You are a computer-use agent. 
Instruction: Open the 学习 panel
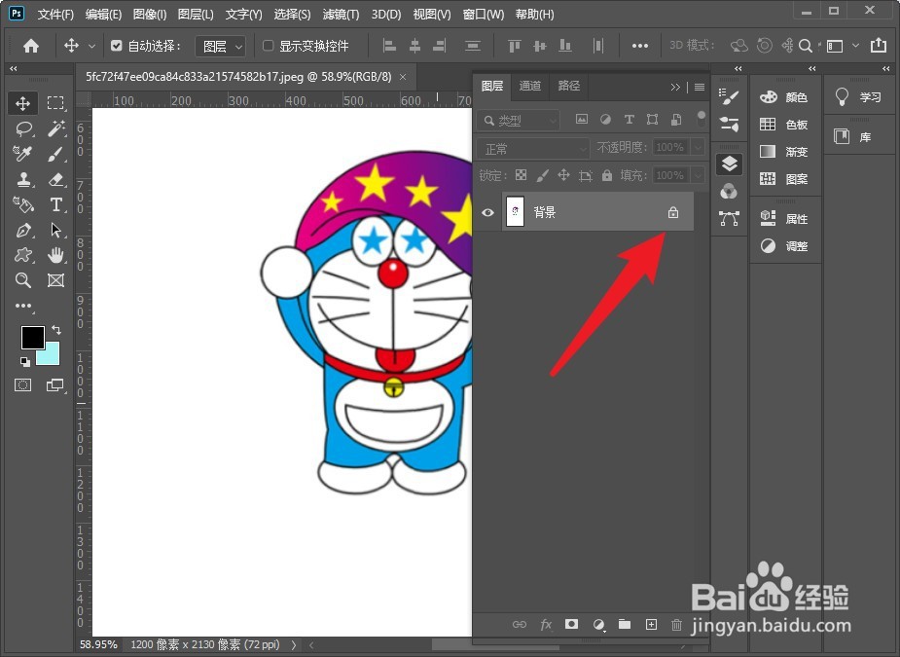(x=859, y=97)
